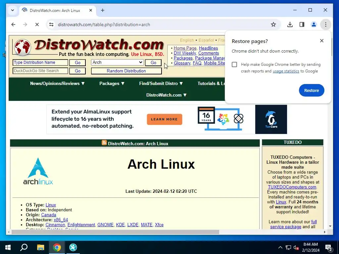Open File Explorer from taskbar
339x254 pixels.
point(40,247)
